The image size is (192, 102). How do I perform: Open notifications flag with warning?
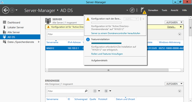pos(143,10)
